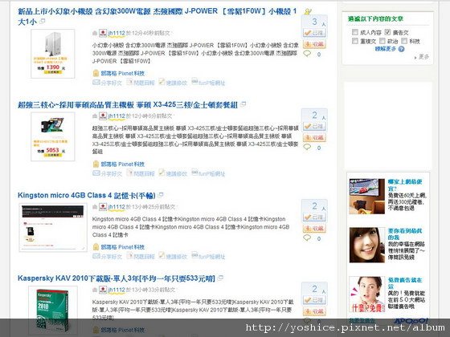Click the blue help icon beside 瞭解更多
The width and height of the screenshot is (450, 337).
pyautogui.click(x=401, y=49)
